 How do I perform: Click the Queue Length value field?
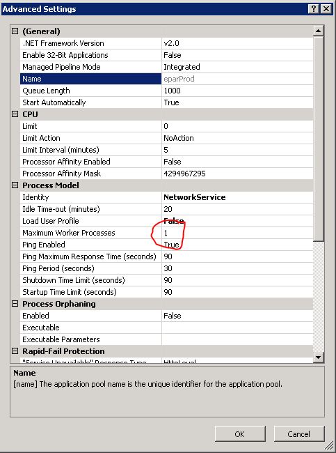click(237, 91)
